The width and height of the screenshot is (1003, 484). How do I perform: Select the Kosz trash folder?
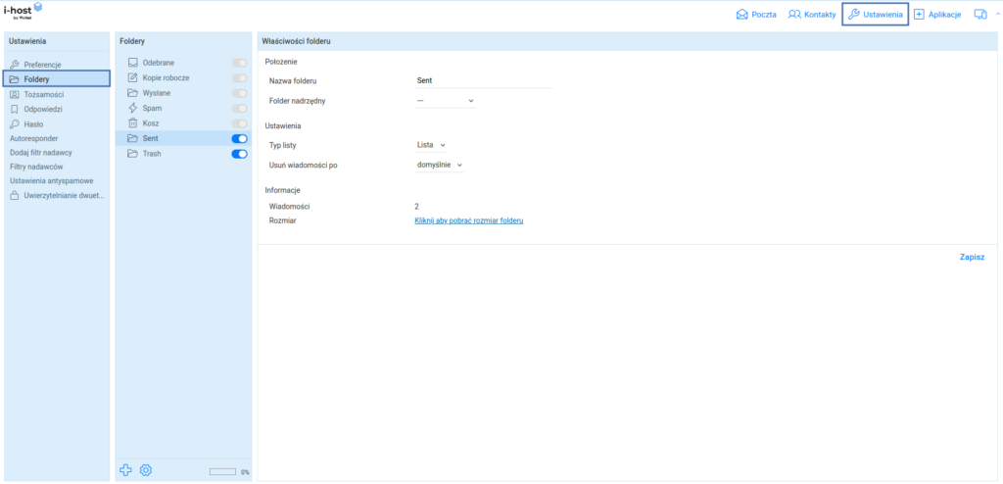click(x=150, y=123)
